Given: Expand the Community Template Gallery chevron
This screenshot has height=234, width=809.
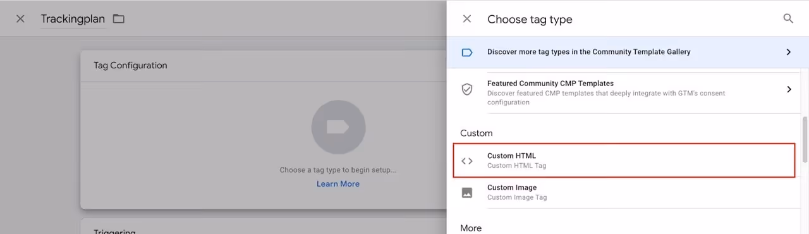Looking at the screenshot, I should click(788, 52).
